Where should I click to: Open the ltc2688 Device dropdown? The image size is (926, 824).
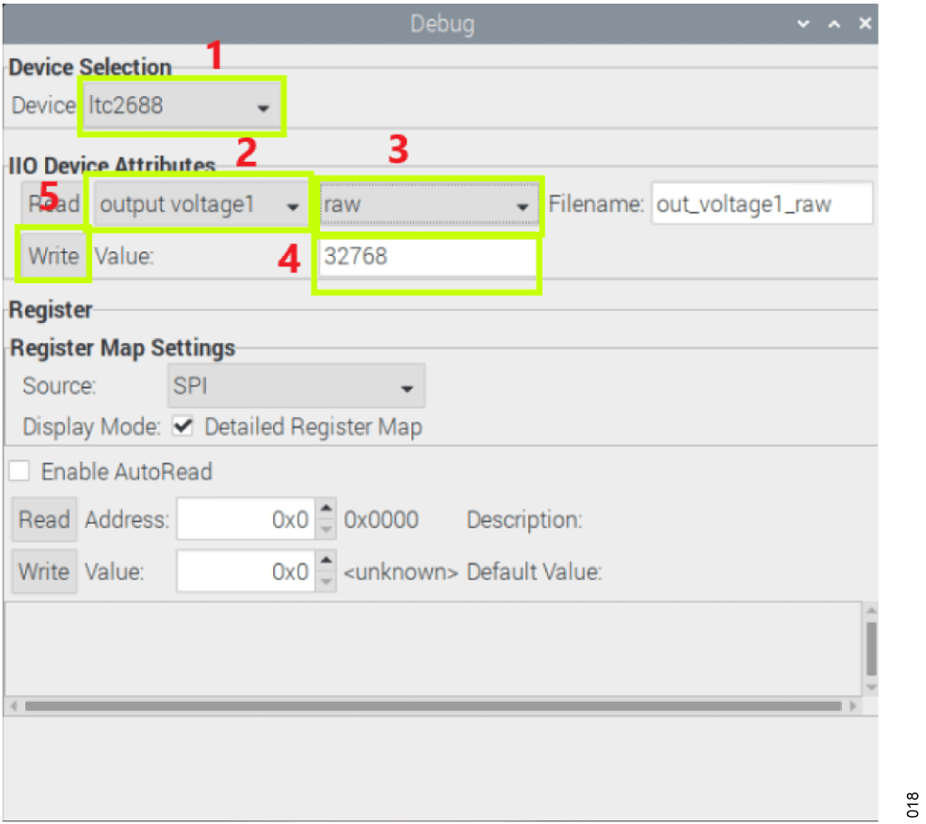[181, 106]
